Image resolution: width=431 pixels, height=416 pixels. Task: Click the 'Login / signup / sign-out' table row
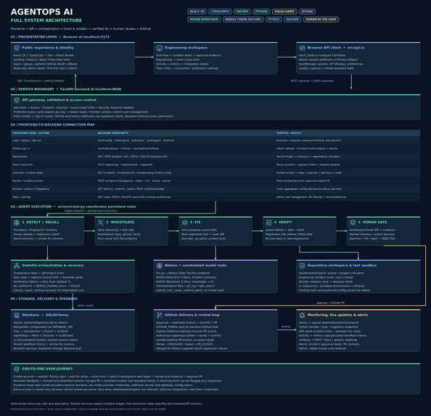tap(215, 141)
